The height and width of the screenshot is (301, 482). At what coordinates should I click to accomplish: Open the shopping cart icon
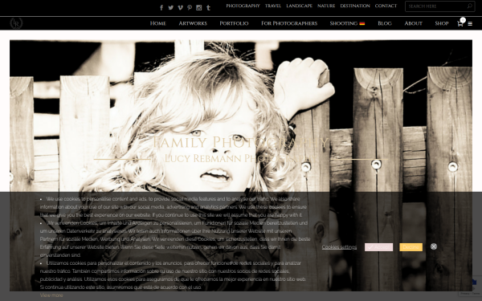(x=460, y=23)
